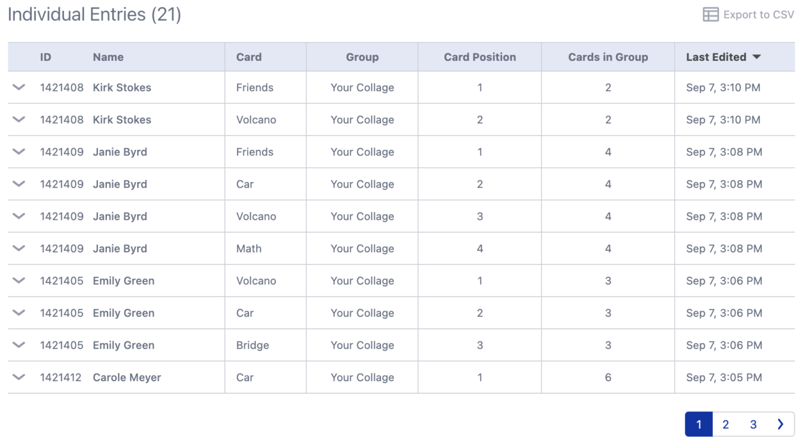
Task: Expand the Kirk Stokes Friends row
Action: pos(19,87)
